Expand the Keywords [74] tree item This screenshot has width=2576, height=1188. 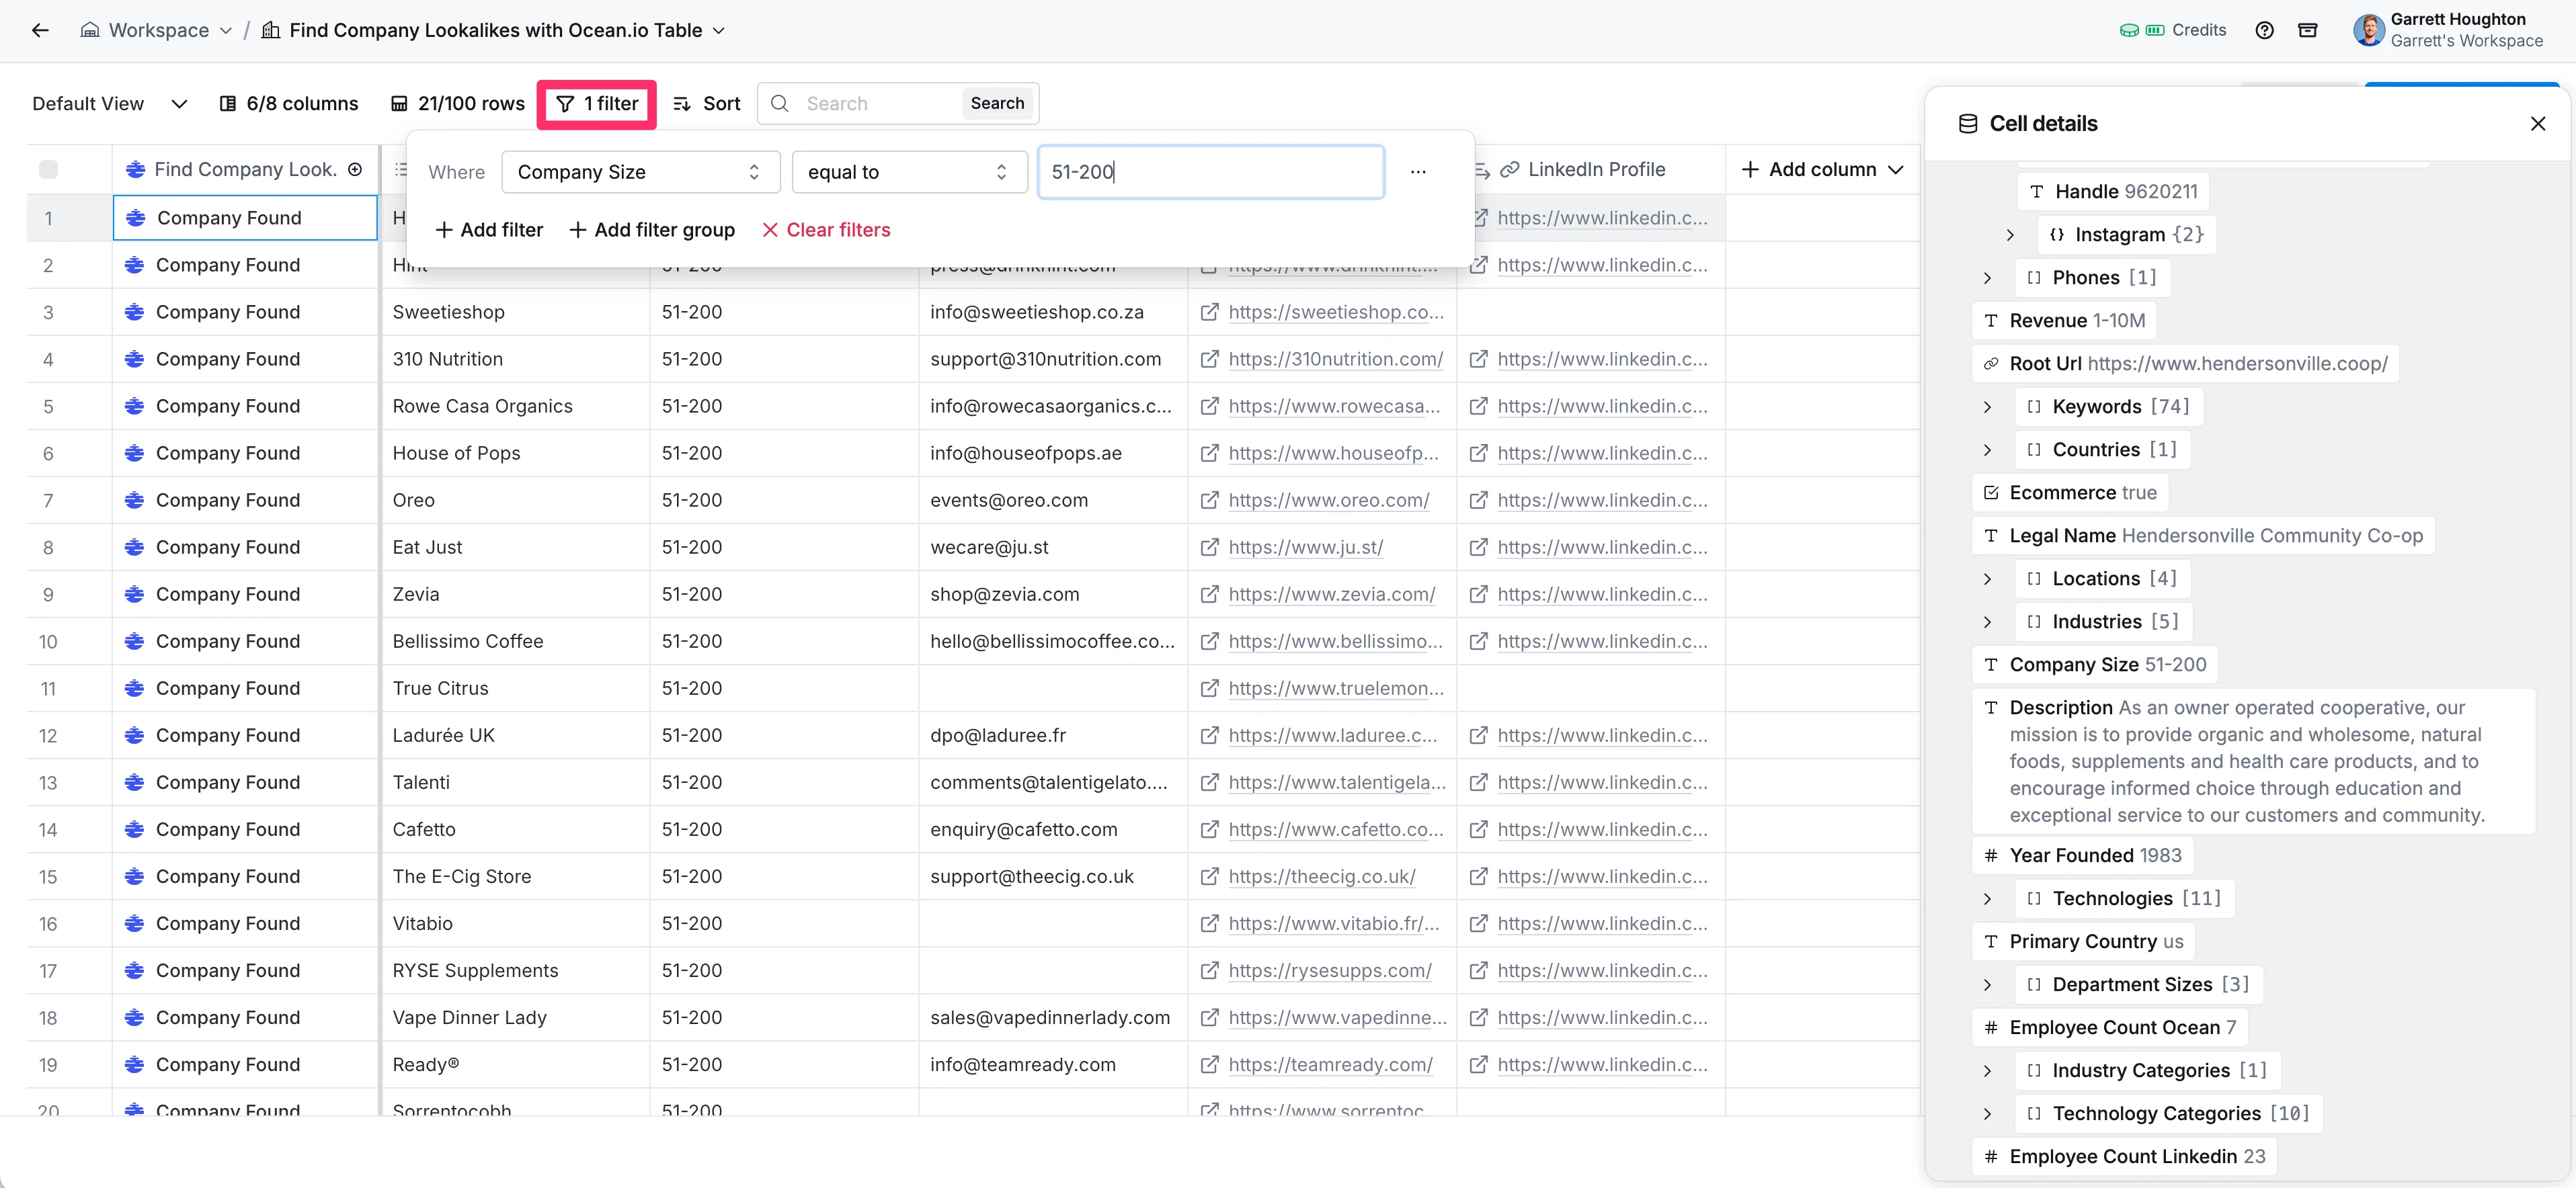click(1987, 407)
